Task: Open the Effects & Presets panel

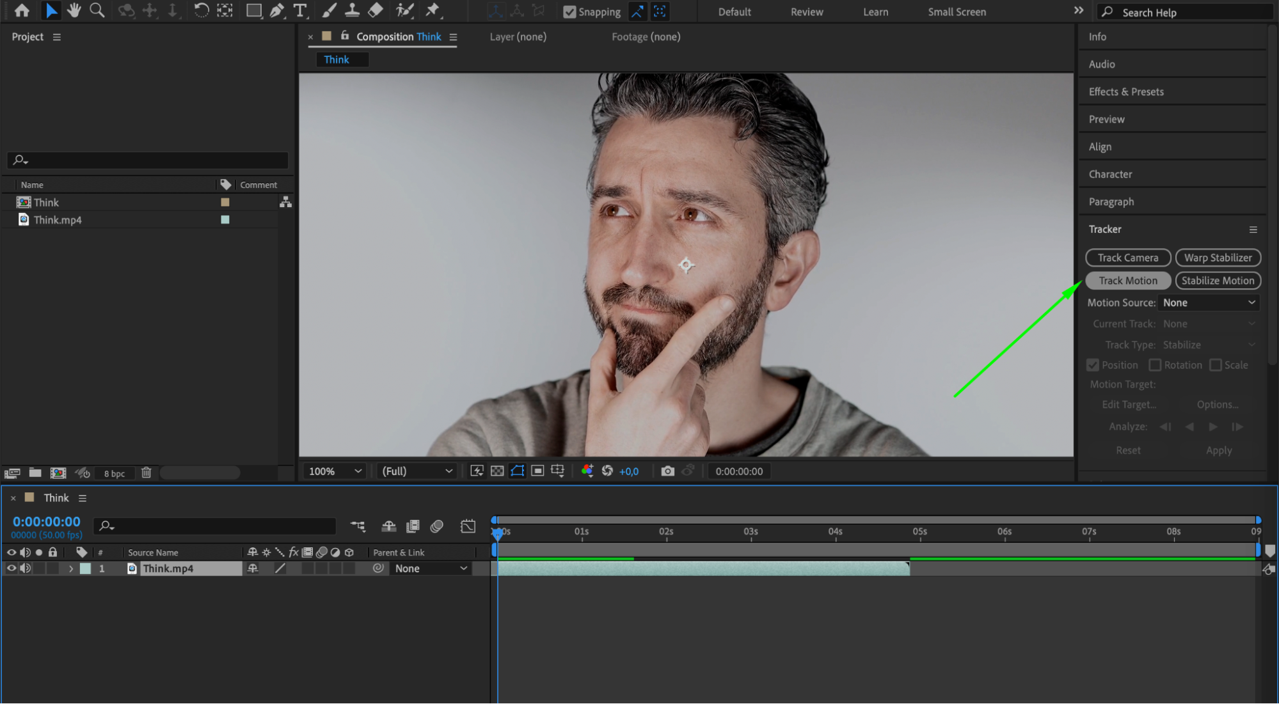Action: click(x=1125, y=91)
